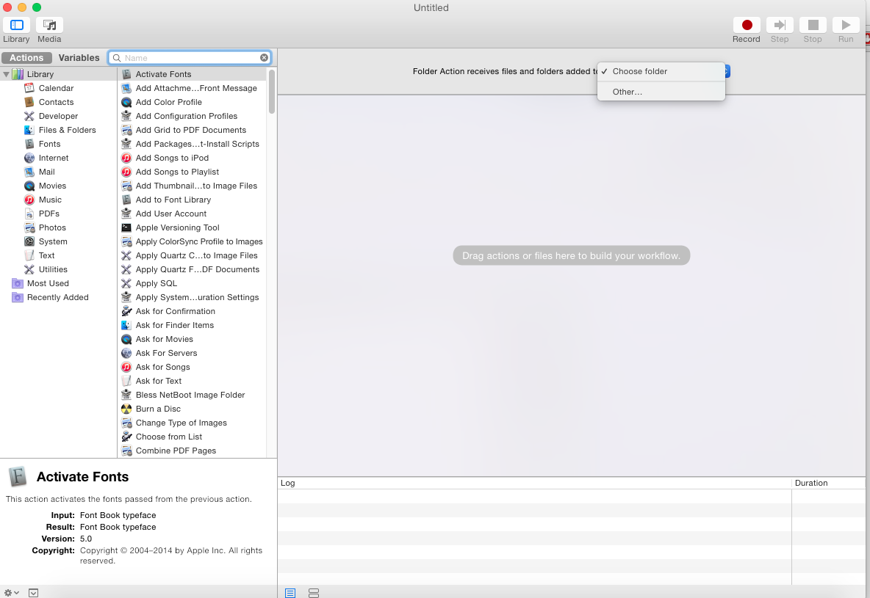This screenshot has width=870, height=598.
Task: Toggle the Library panel toolbar button
Action: (x=16, y=25)
